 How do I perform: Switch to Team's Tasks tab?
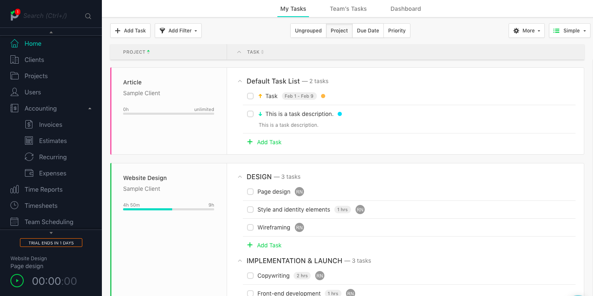click(348, 9)
